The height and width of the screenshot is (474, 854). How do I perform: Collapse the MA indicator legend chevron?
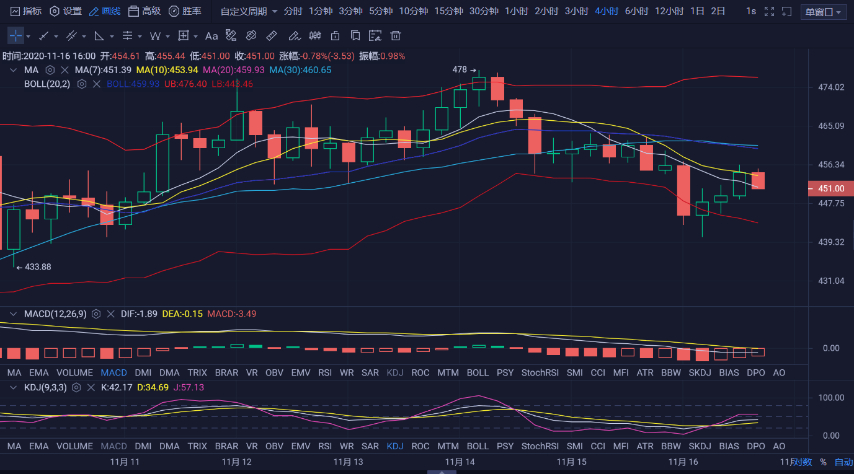13,70
